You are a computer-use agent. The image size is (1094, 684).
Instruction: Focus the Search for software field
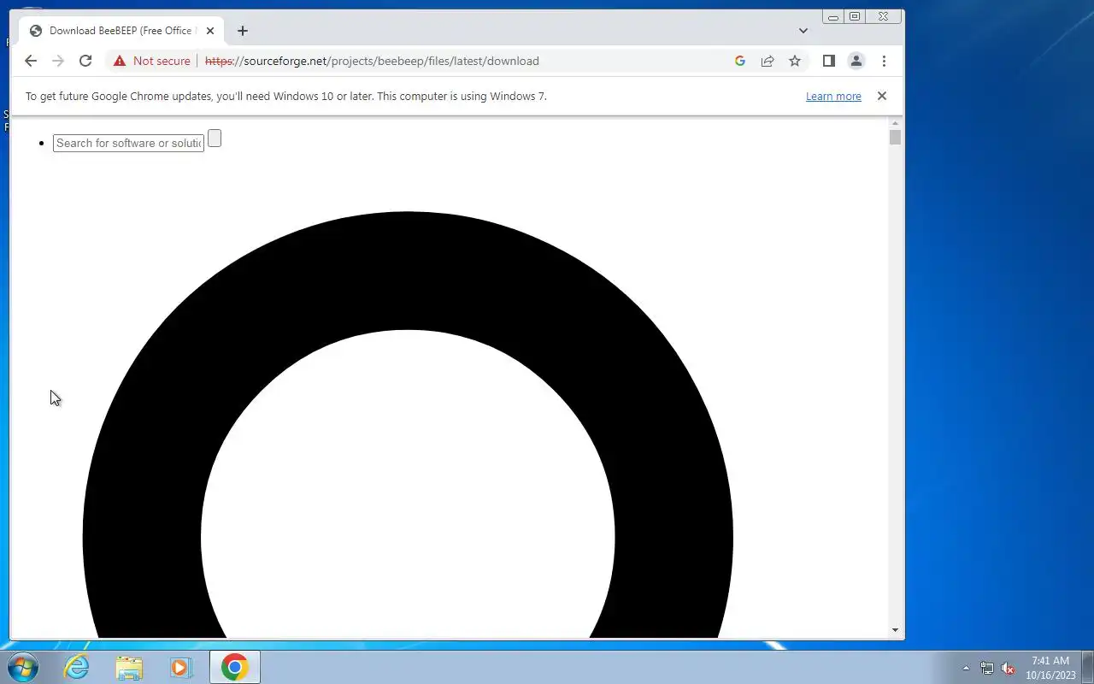coord(128,143)
